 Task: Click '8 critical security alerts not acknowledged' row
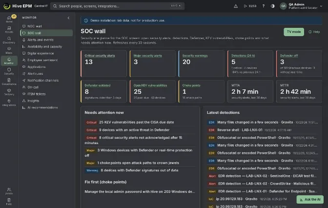(140, 140)
